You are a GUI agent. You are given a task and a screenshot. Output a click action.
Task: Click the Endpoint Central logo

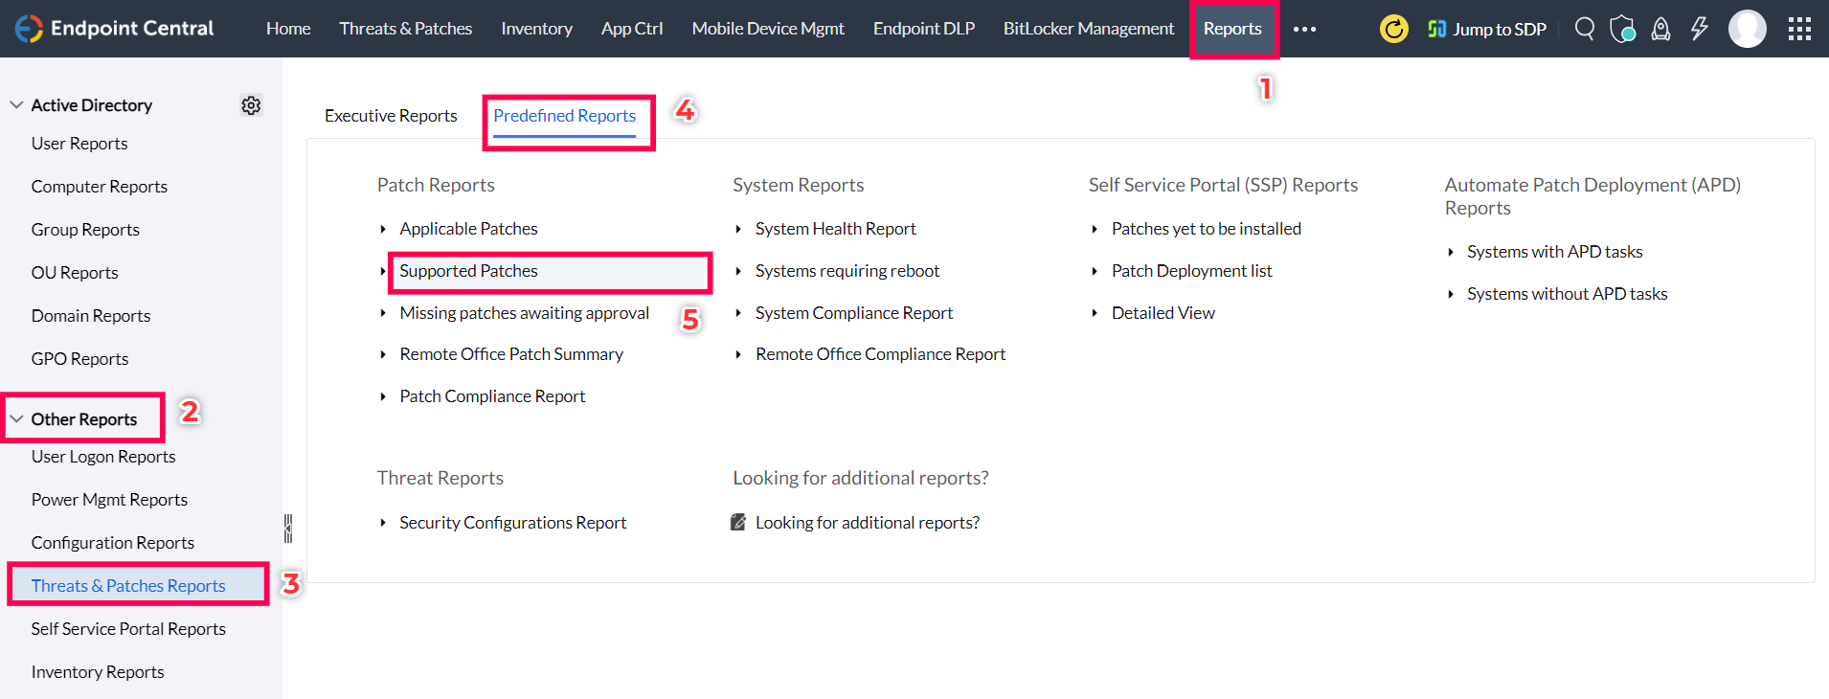tap(115, 29)
